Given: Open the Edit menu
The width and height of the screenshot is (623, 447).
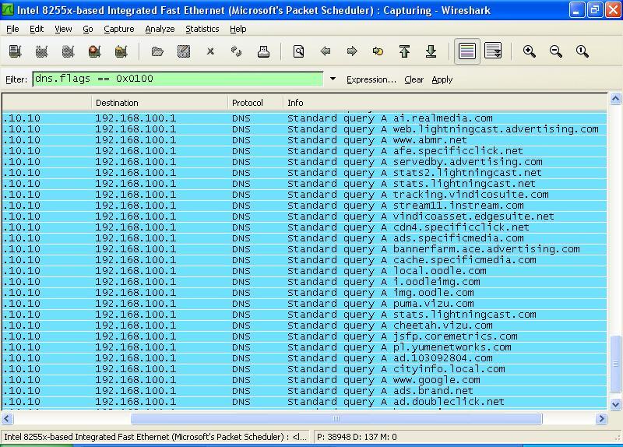Looking at the screenshot, I should (37, 29).
